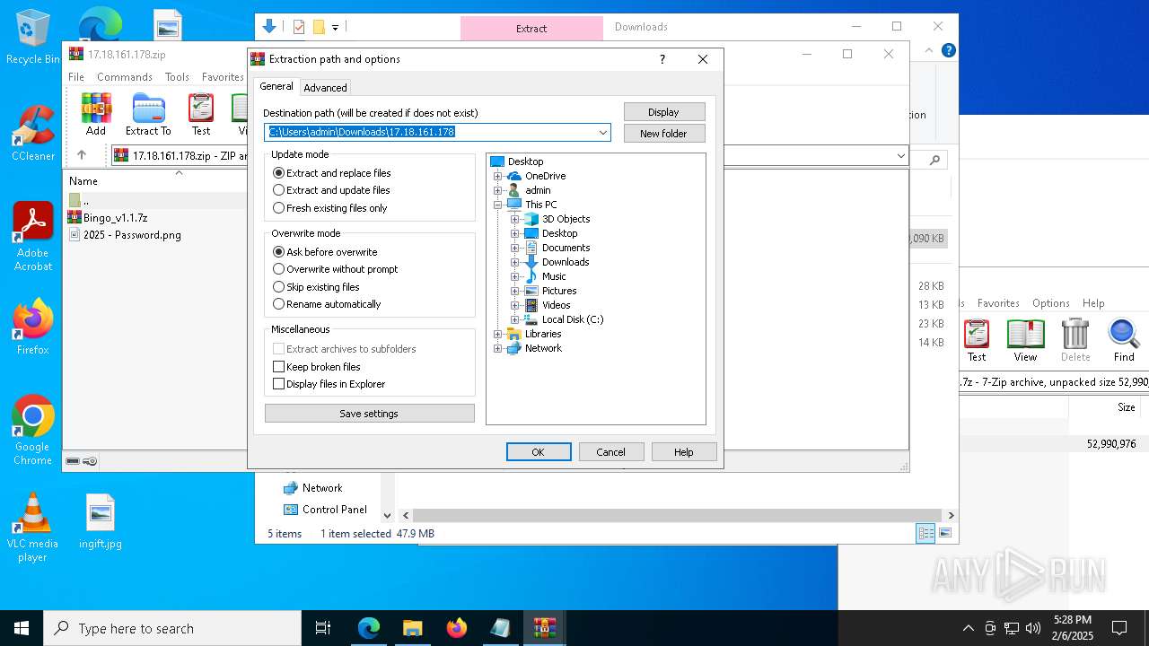
Task: Switch to General tab in extraction dialog
Action: point(276,86)
